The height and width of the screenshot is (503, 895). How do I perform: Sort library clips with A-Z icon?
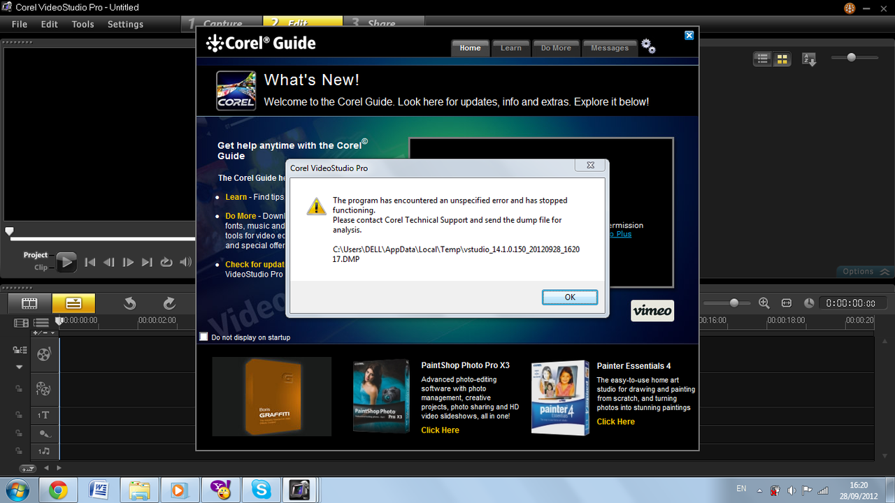(809, 59)
